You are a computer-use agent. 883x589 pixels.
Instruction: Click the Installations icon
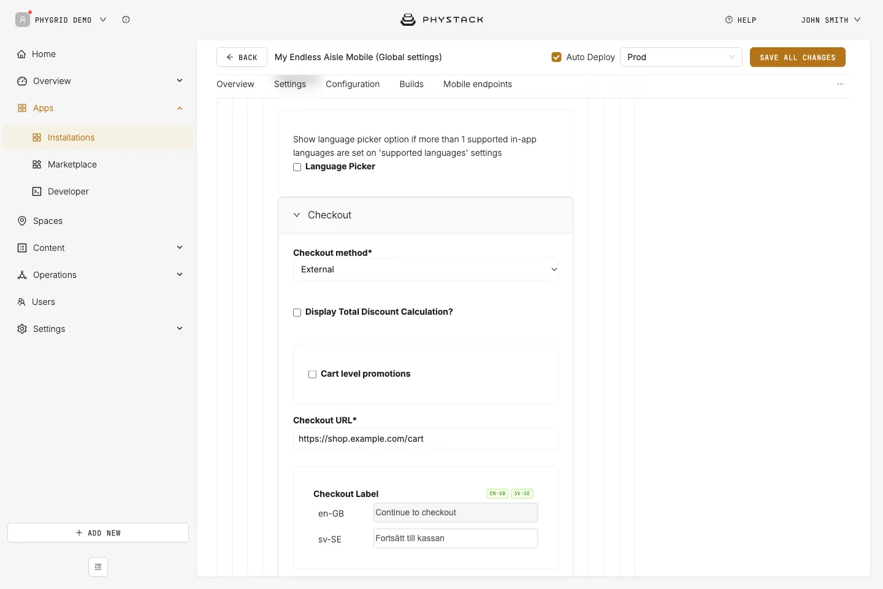click(x=37, y=137)
